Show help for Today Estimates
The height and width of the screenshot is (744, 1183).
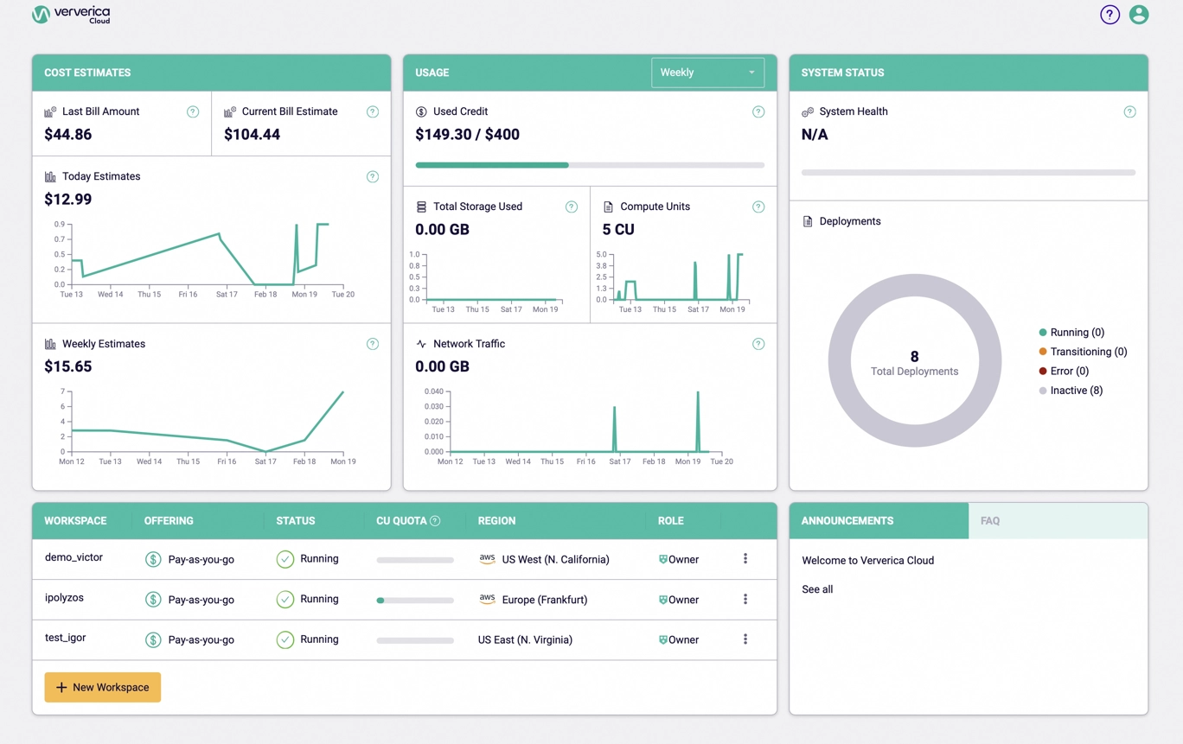(373, 176)
